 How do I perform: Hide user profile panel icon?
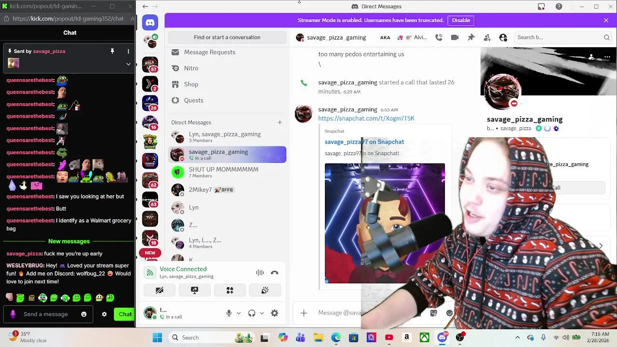(503, 38)
